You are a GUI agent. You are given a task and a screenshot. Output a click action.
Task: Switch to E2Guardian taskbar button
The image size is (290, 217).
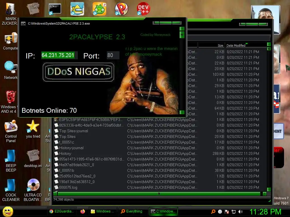pos(62,211)
